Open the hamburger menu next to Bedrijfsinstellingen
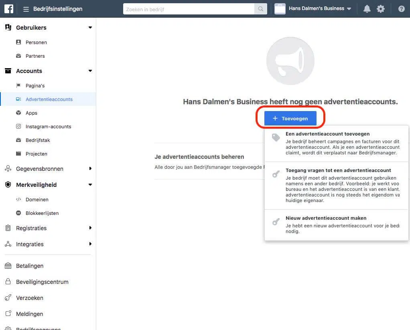 point(26,9)
